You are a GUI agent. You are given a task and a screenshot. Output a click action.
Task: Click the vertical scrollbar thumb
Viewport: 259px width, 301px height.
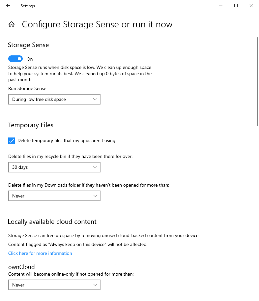coord(257,81)
